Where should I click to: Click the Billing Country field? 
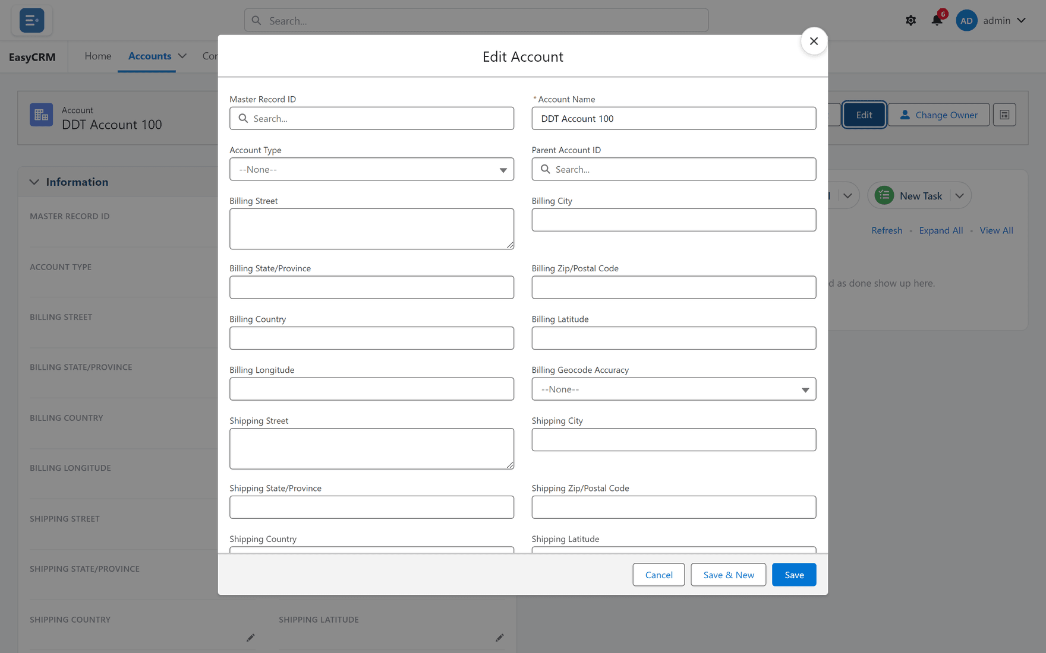point(371,338)
